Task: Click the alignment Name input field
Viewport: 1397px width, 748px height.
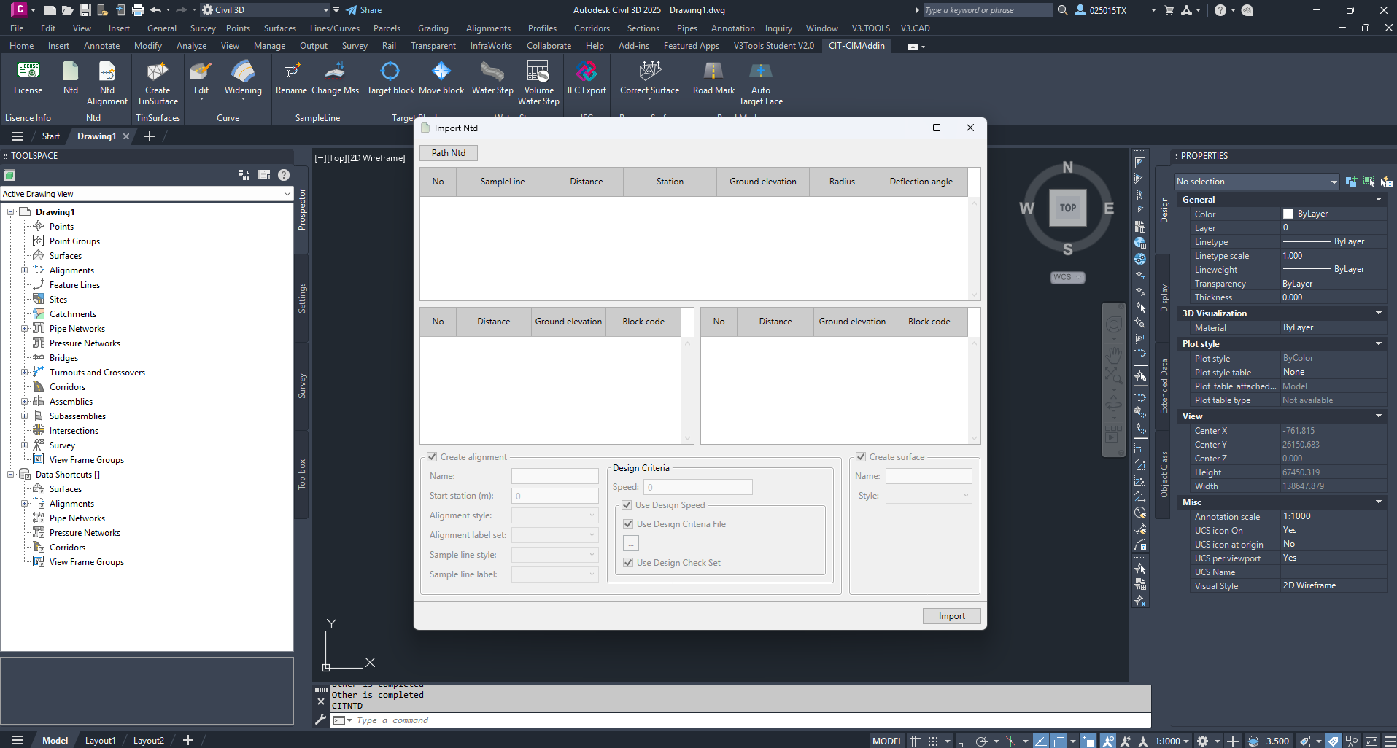Action: 554,476
